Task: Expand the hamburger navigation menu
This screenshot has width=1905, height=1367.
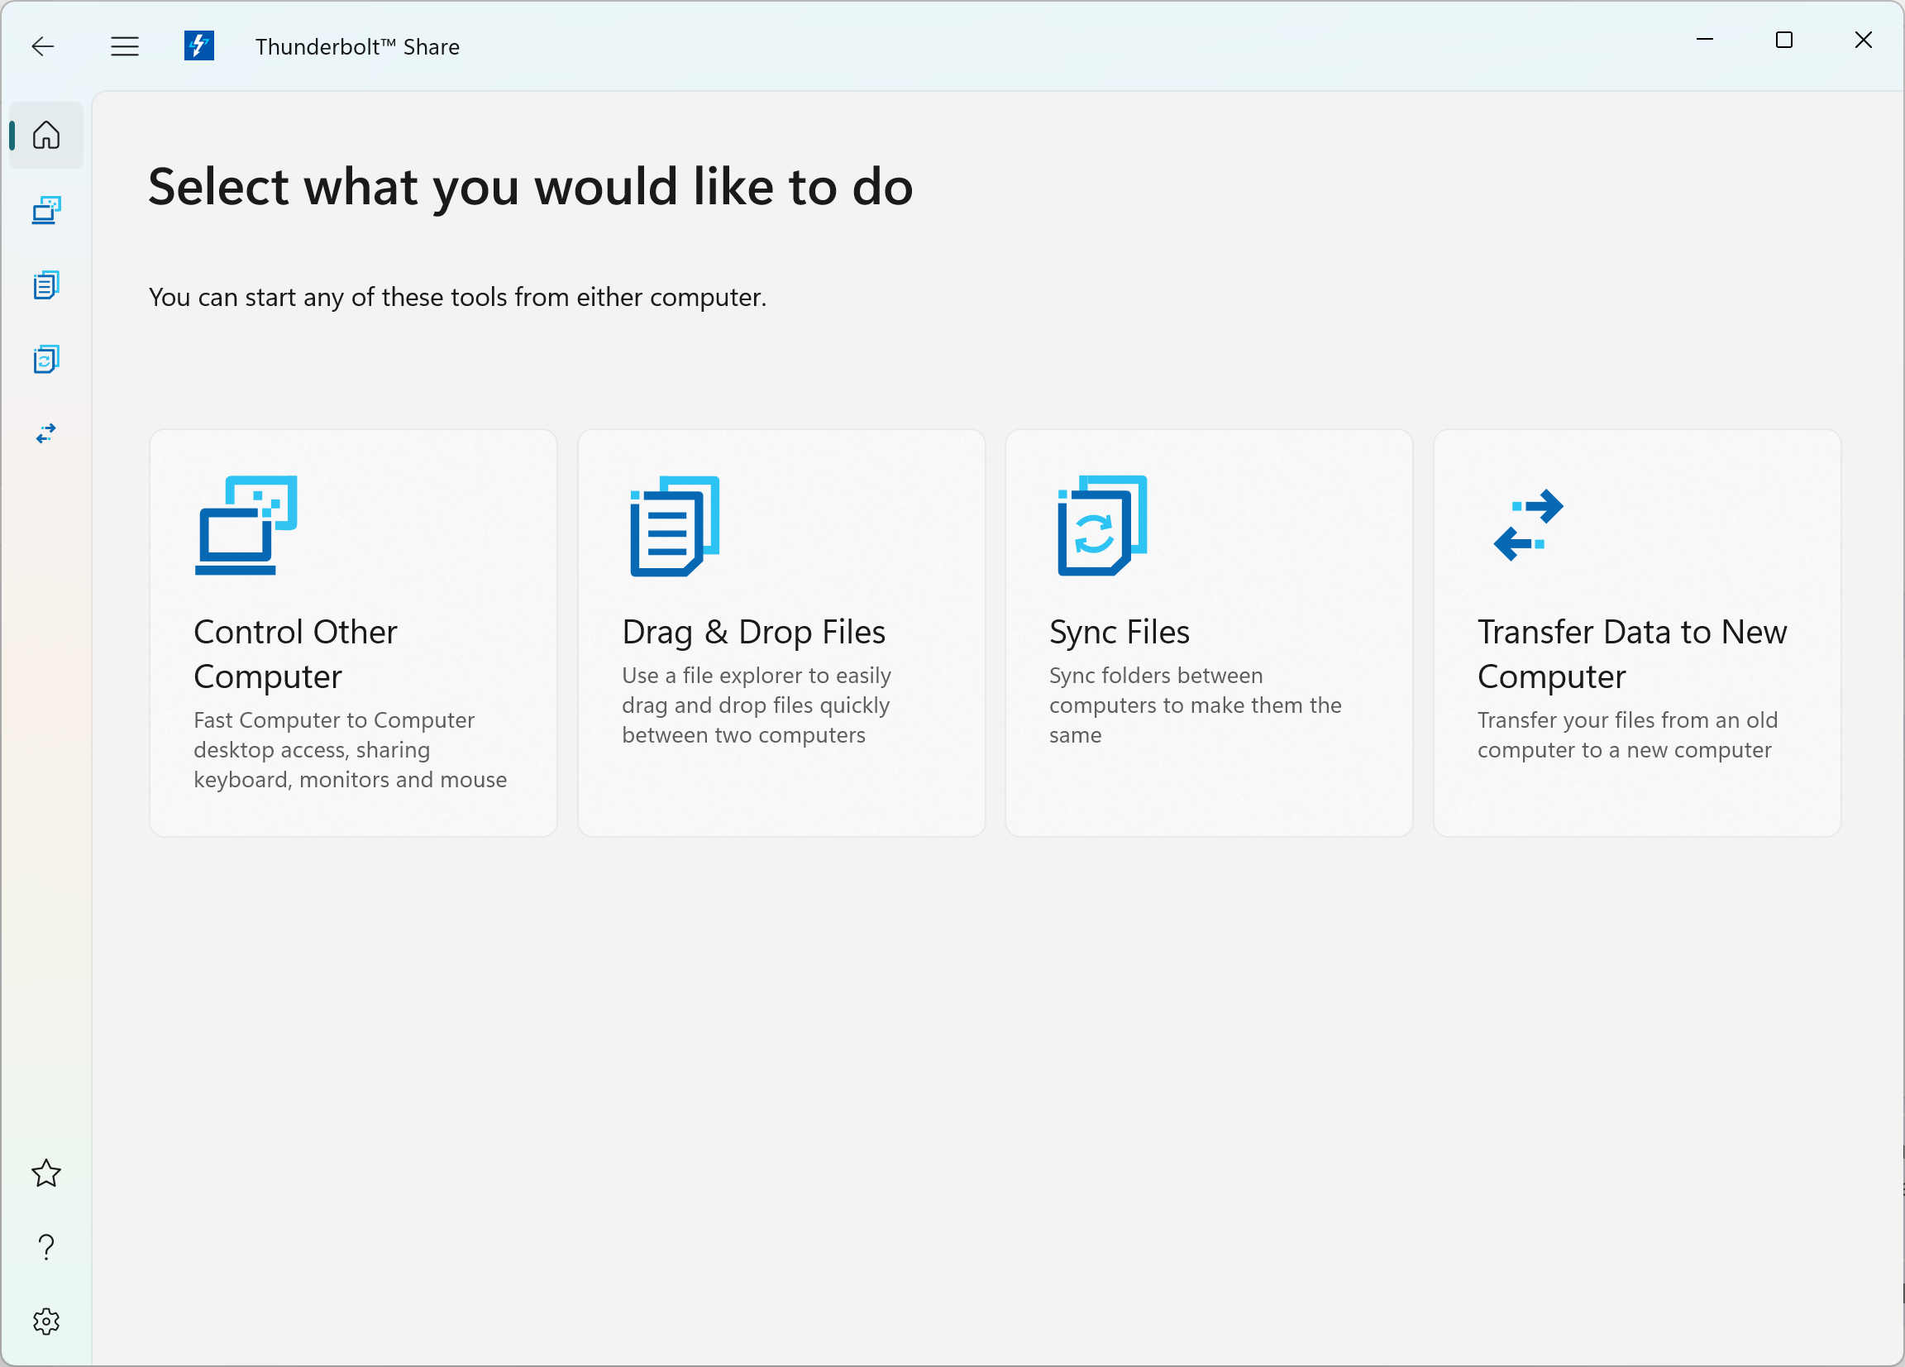Action: pos(124,46)
